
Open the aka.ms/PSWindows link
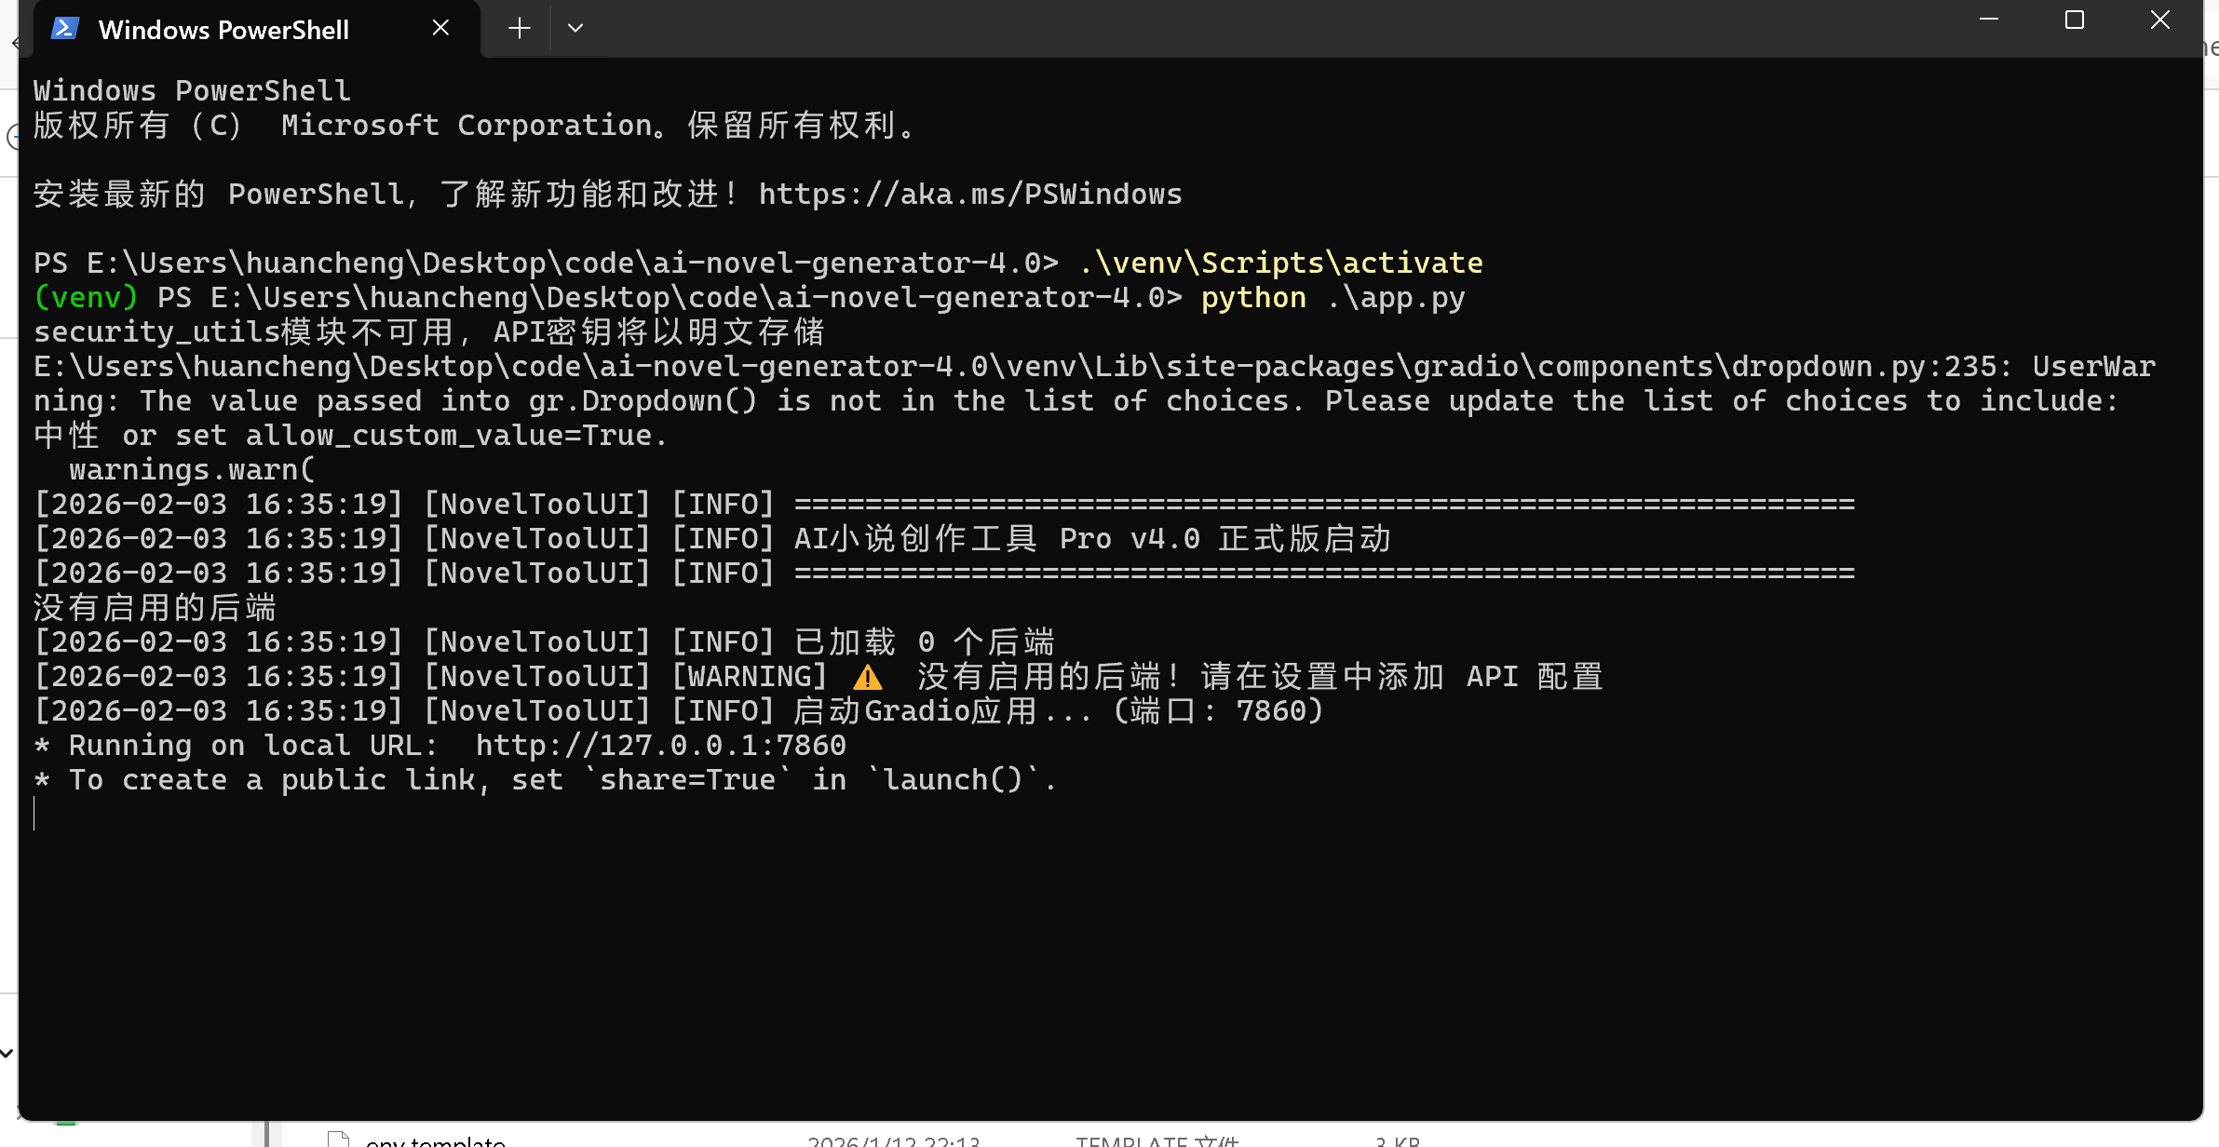click(x=969, y=195)
